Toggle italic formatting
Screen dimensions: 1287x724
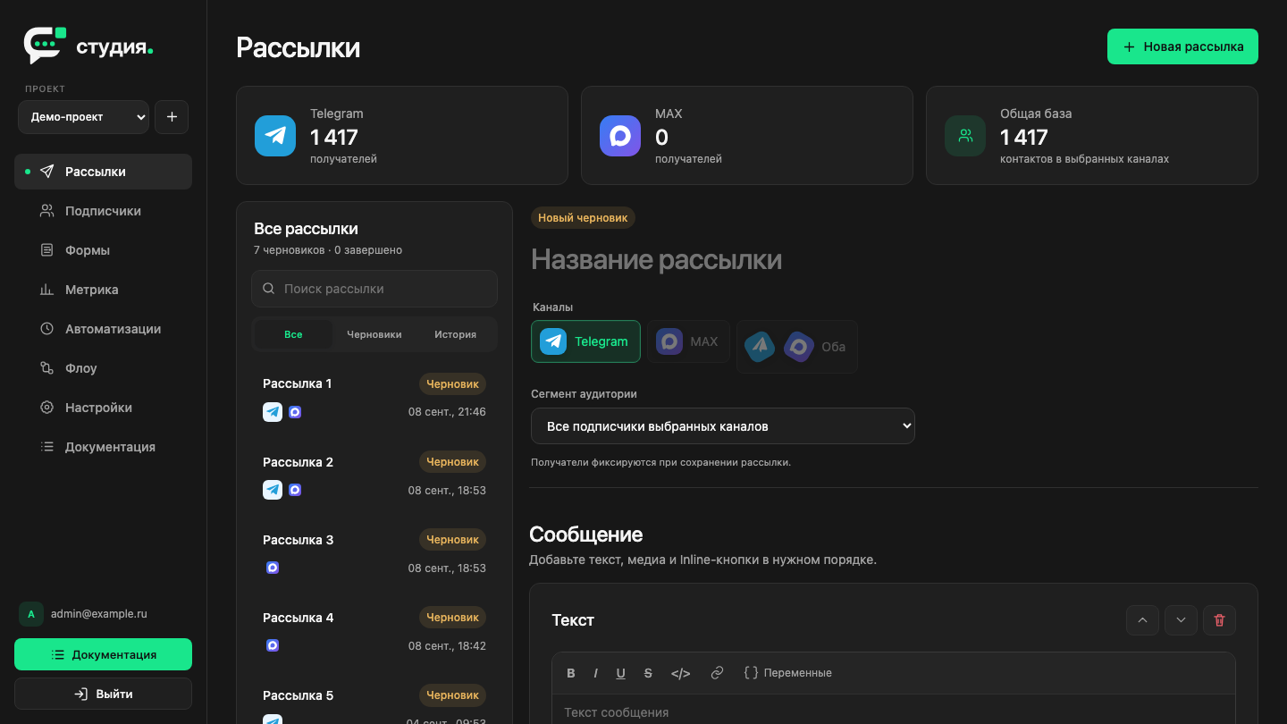point(595,673)
